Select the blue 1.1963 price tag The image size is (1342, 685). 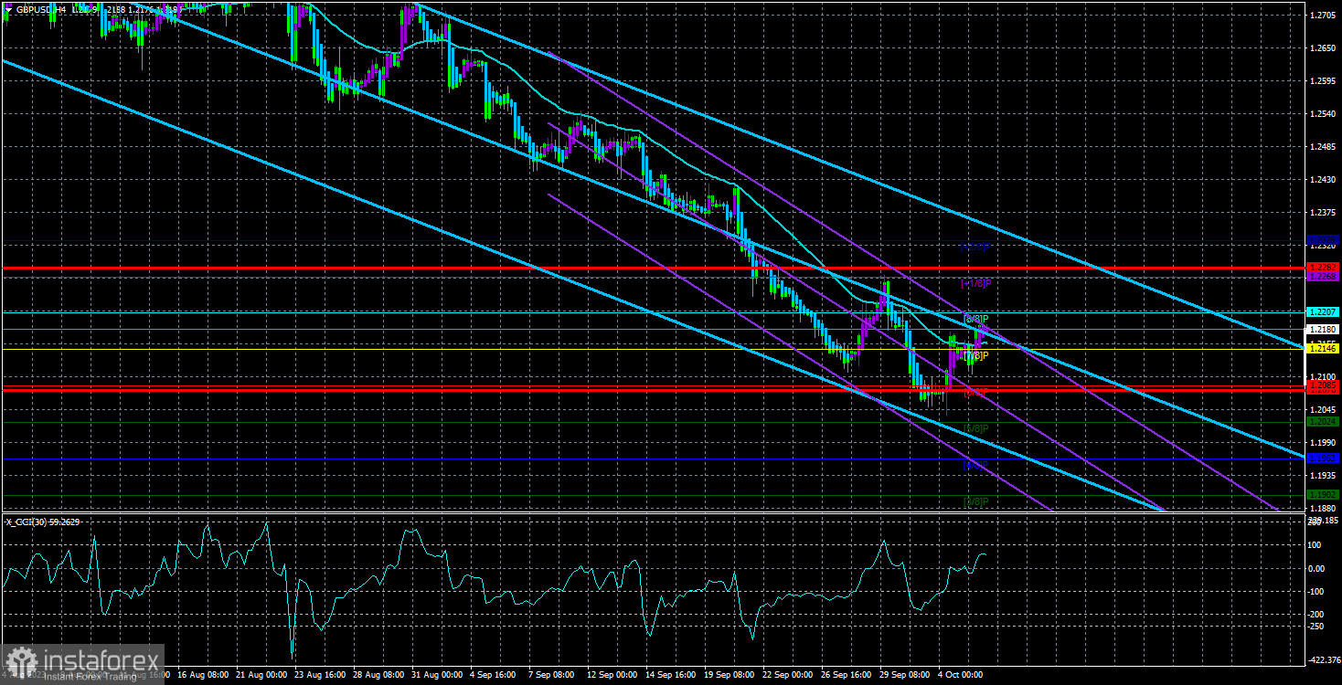pyautogui.click(x=1324, y=458)
